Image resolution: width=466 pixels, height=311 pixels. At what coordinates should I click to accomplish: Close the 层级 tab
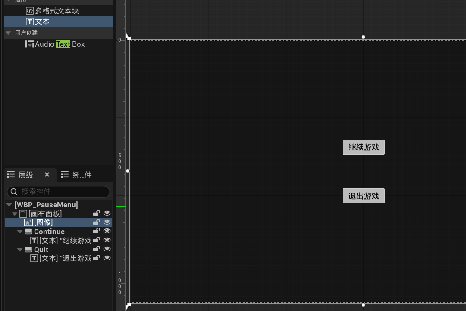pos(47,175)
